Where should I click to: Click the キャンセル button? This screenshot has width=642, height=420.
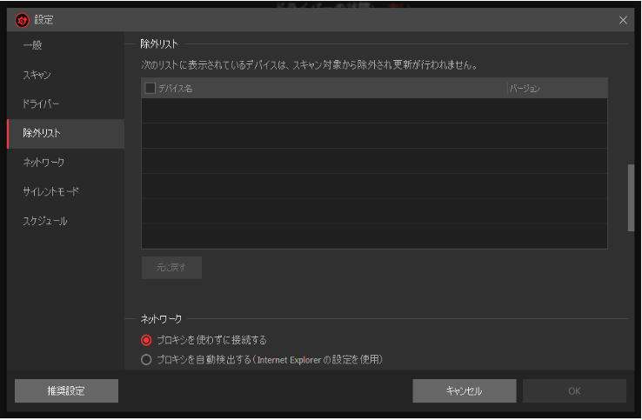coord(465,391)
